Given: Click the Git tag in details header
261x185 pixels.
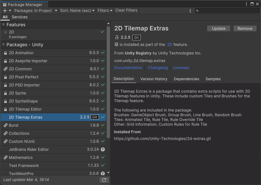Looking at the screenshot, I should pyautogui.click(x=137, y=38).
